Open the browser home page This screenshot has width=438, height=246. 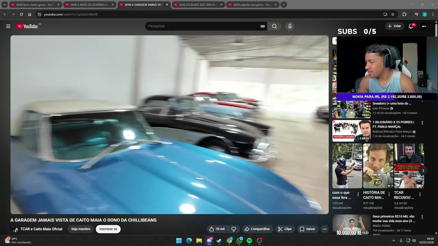coord(30,14)
